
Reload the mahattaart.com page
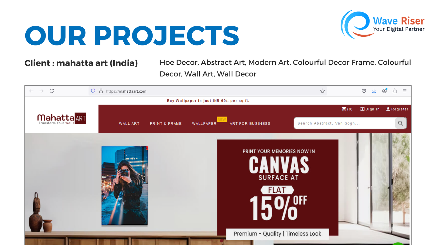point(52,91)
